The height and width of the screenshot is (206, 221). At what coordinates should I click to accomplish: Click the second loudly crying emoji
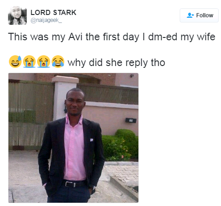click(x=44, y=61)
